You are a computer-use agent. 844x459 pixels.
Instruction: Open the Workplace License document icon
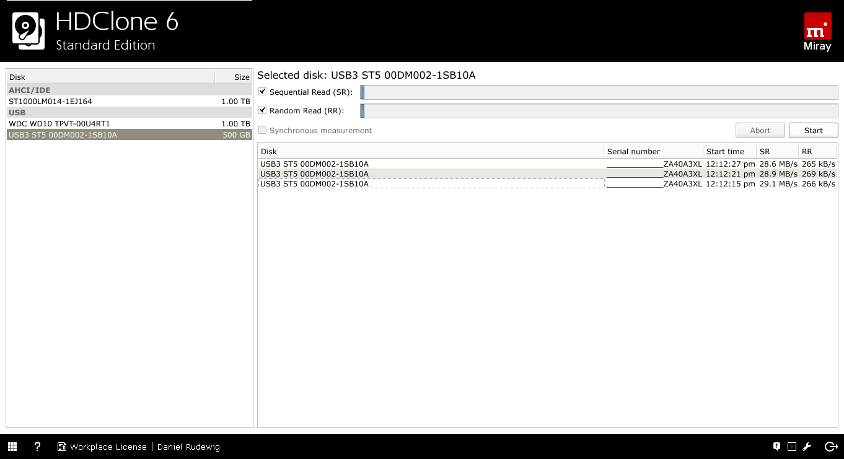tap(61, 447)
